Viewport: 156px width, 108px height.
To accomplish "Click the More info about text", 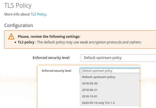I will click(x=17, y=14).
